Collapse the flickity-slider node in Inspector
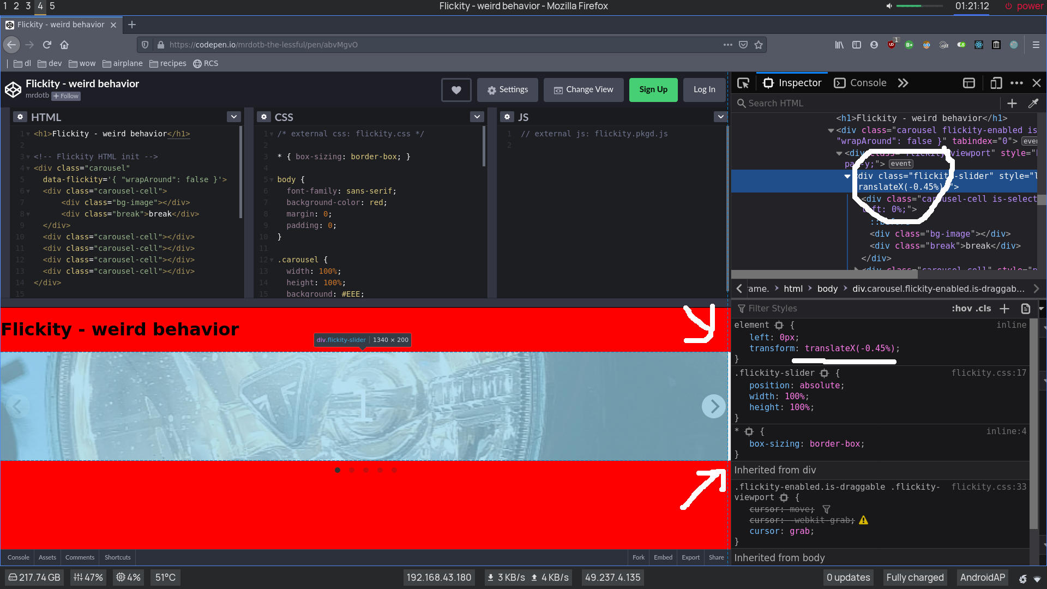This screenshot has height=589, width=1047. [x=846, y=176]
